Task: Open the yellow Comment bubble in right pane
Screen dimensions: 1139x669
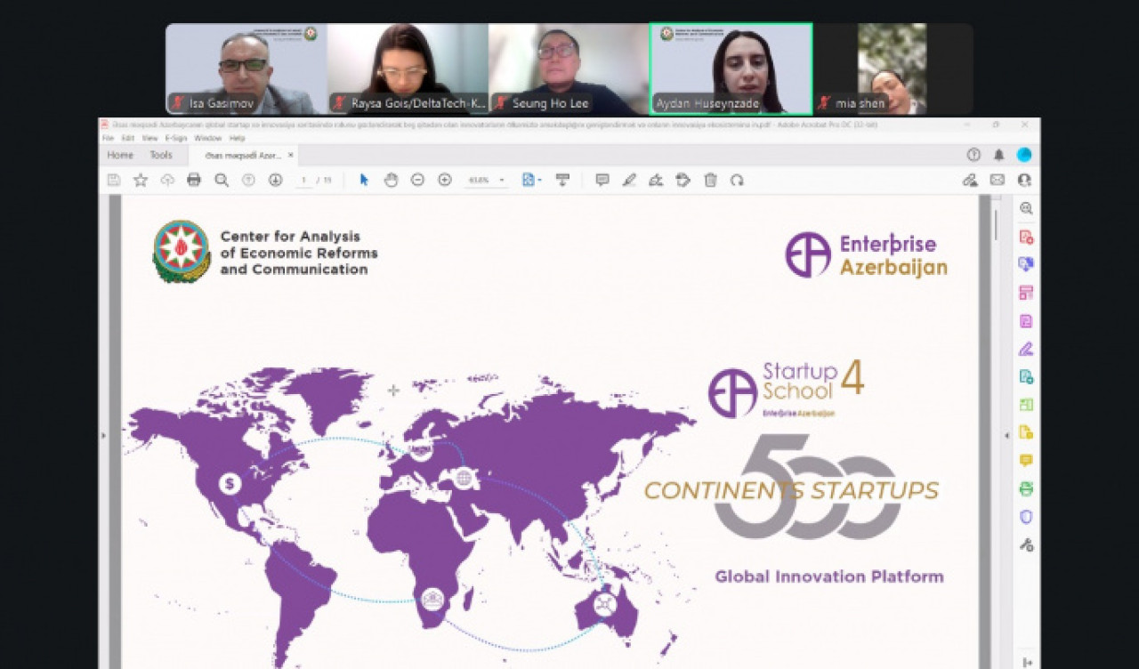Action: click(1026, 460)
